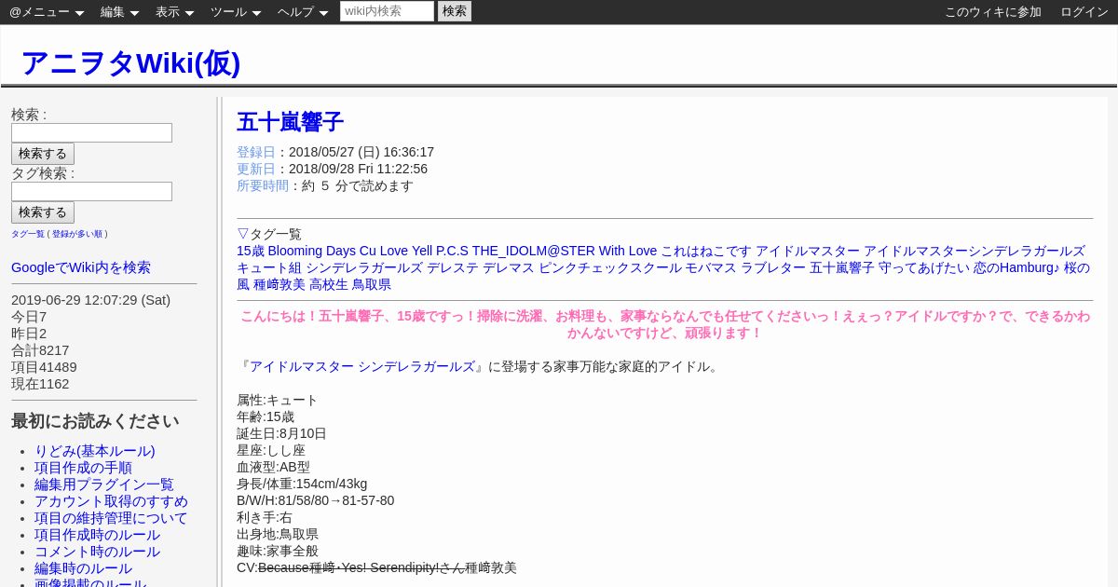Focus the タグ検索 text field
This screenshot has width=1118, height=587.
coord(91,191)
